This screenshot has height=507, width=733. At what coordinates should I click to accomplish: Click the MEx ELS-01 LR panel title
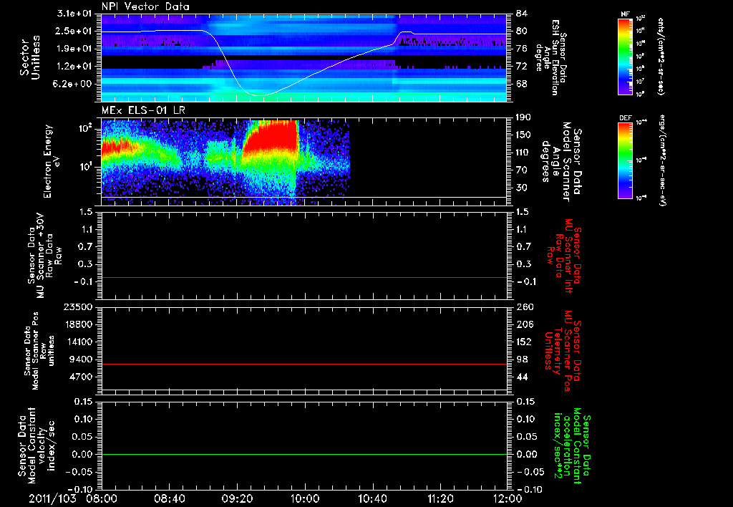pos(142,110)
